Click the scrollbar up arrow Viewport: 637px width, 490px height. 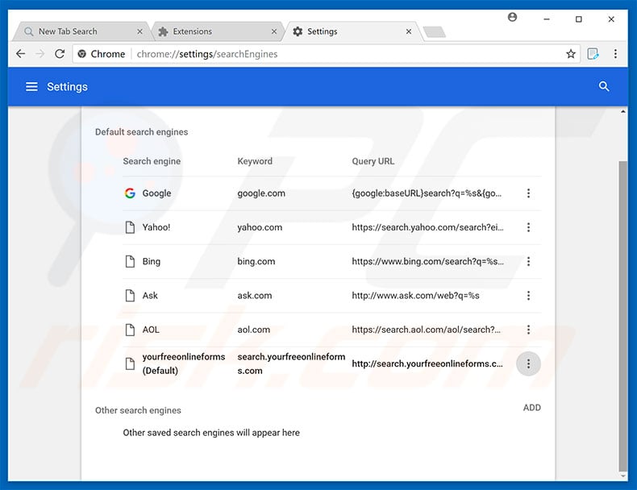tap(622, 112)
